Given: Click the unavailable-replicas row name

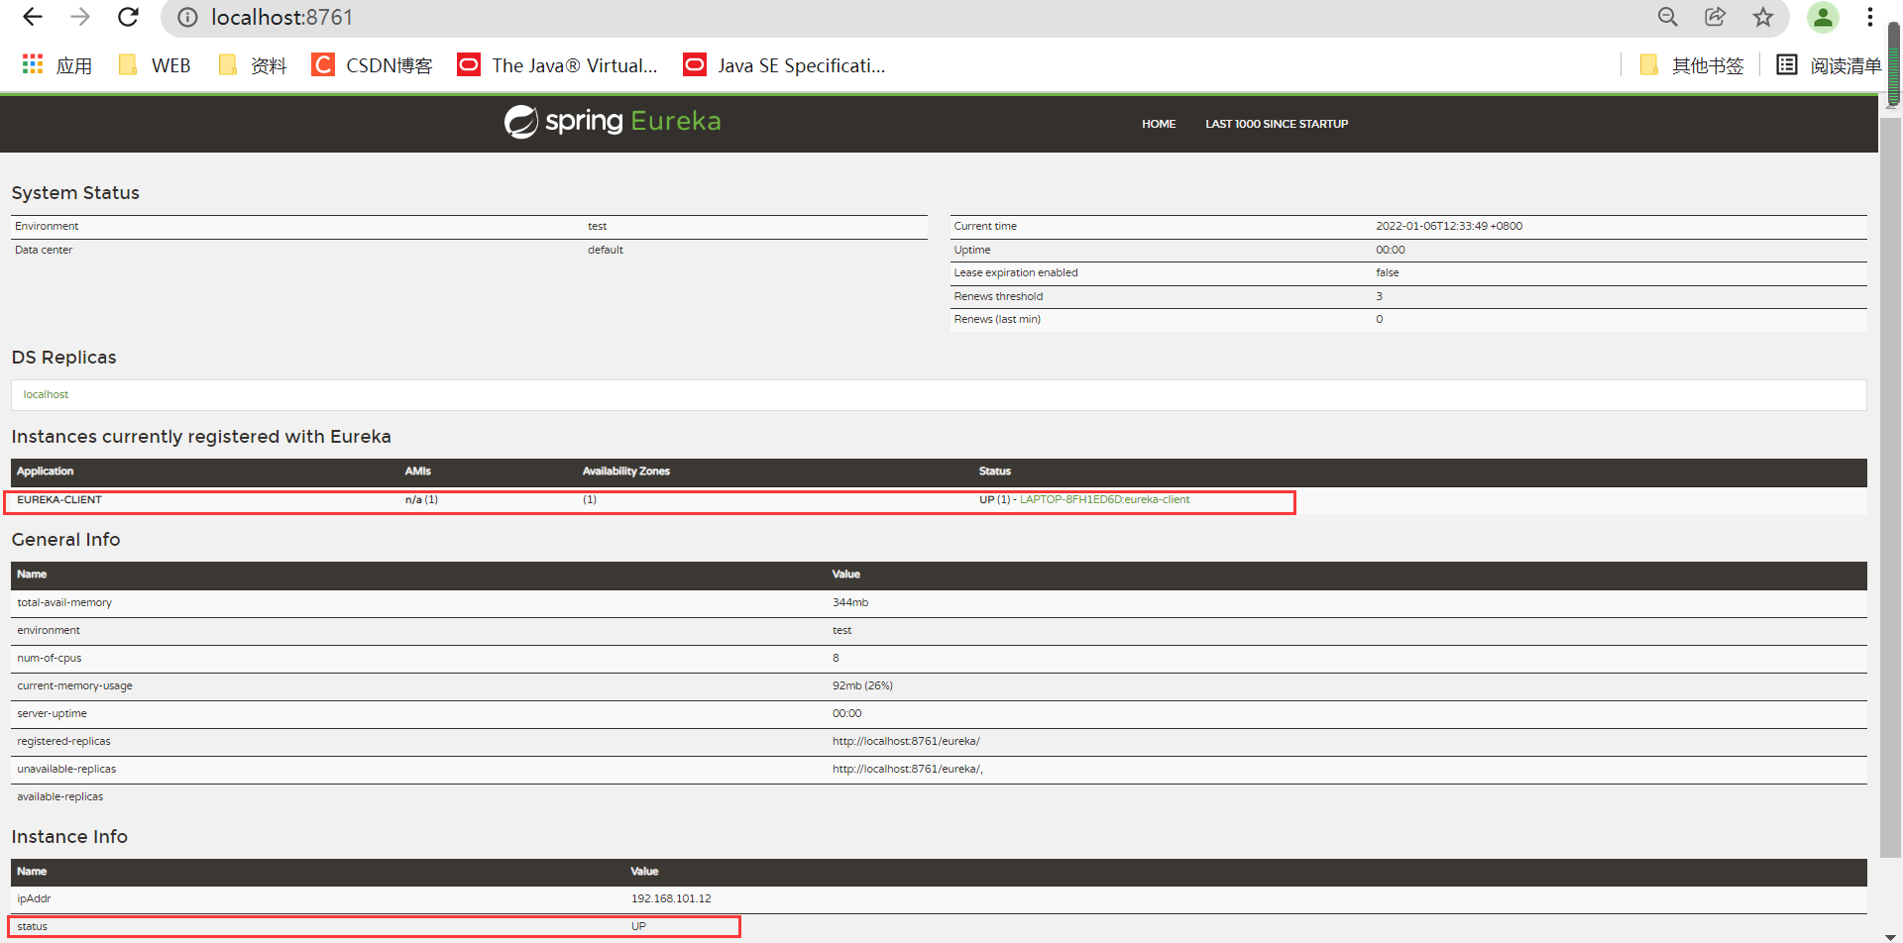Looking at the screenshot, I should click(x=66, y=769).
